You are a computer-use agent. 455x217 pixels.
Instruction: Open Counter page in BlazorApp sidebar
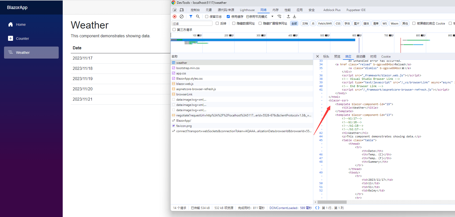click(31, 39)
